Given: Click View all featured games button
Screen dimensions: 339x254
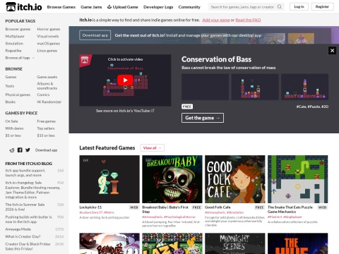Looking at the screenshot, I should tap(152, 148).
